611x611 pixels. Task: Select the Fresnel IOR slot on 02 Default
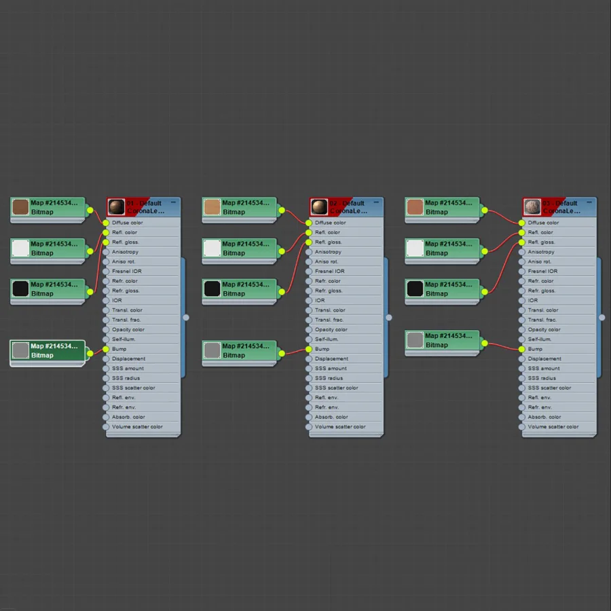[x=346, y=271]
